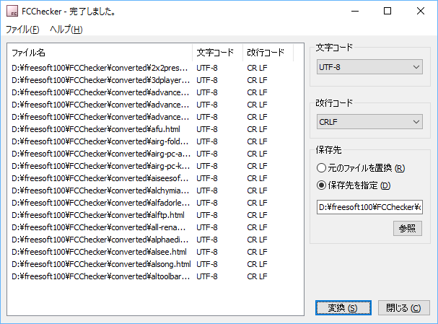Click CR LF cell in alsee.html row
This screenshot has height=324, width=438.
257,252
